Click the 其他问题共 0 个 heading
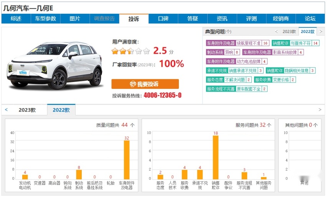The image size is (327, 197). (x=301, y=125)
